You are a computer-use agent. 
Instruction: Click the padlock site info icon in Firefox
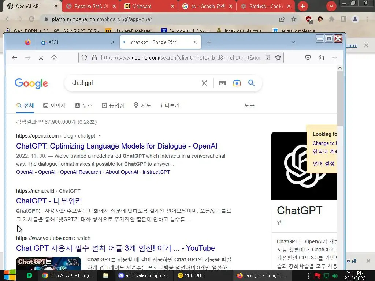pos(94,57)
